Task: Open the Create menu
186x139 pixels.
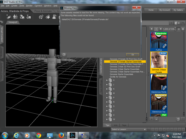Action: coord(14,6)
